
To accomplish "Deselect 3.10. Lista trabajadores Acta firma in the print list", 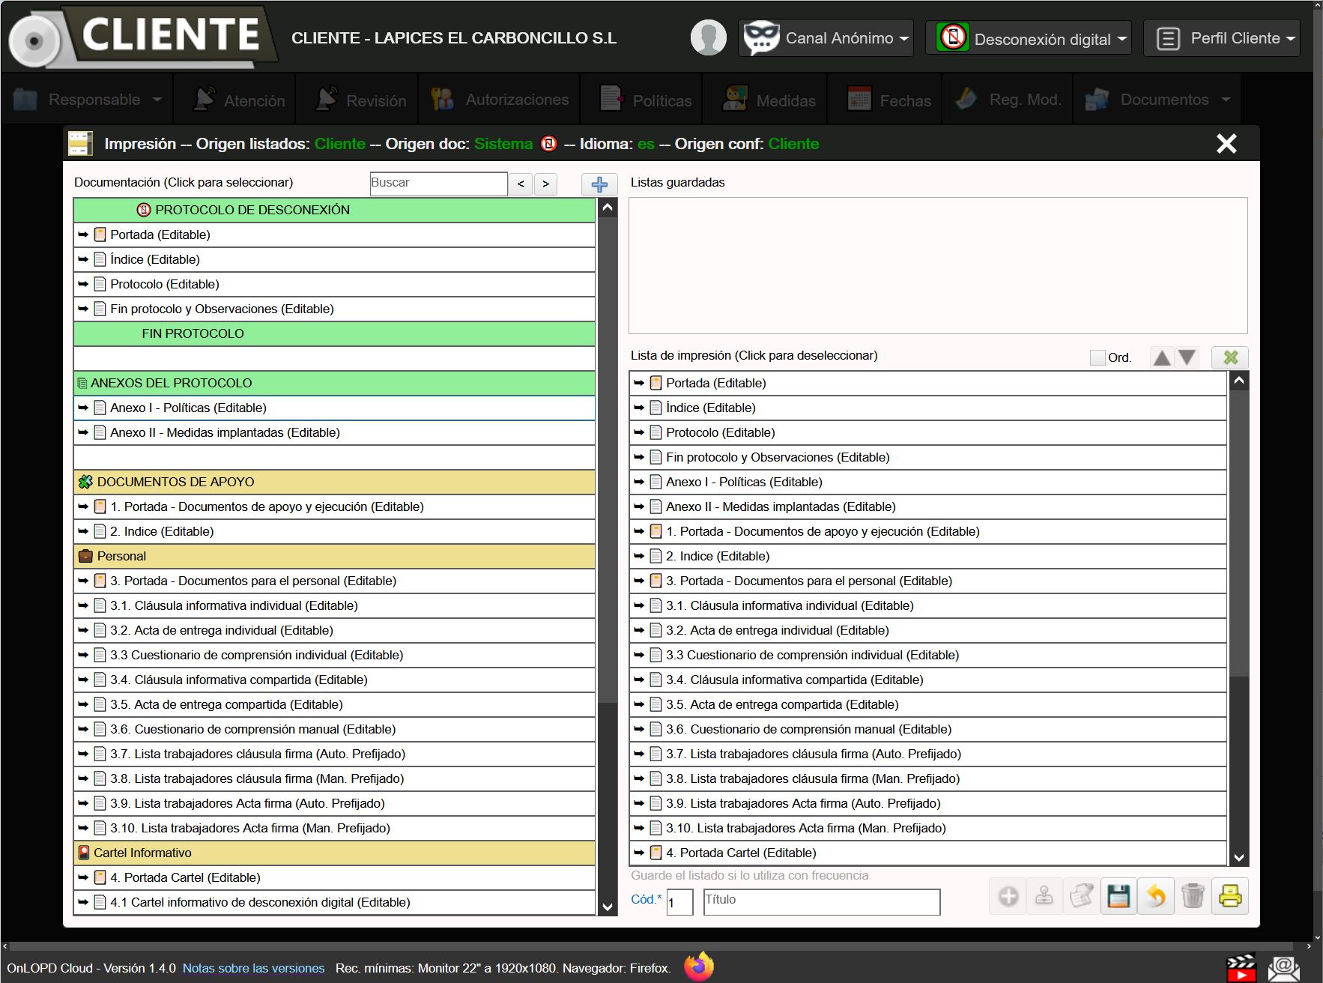I will (x=928, y=828).
